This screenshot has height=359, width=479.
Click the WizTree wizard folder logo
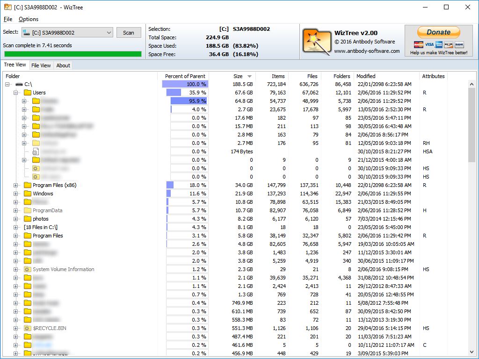317,42
